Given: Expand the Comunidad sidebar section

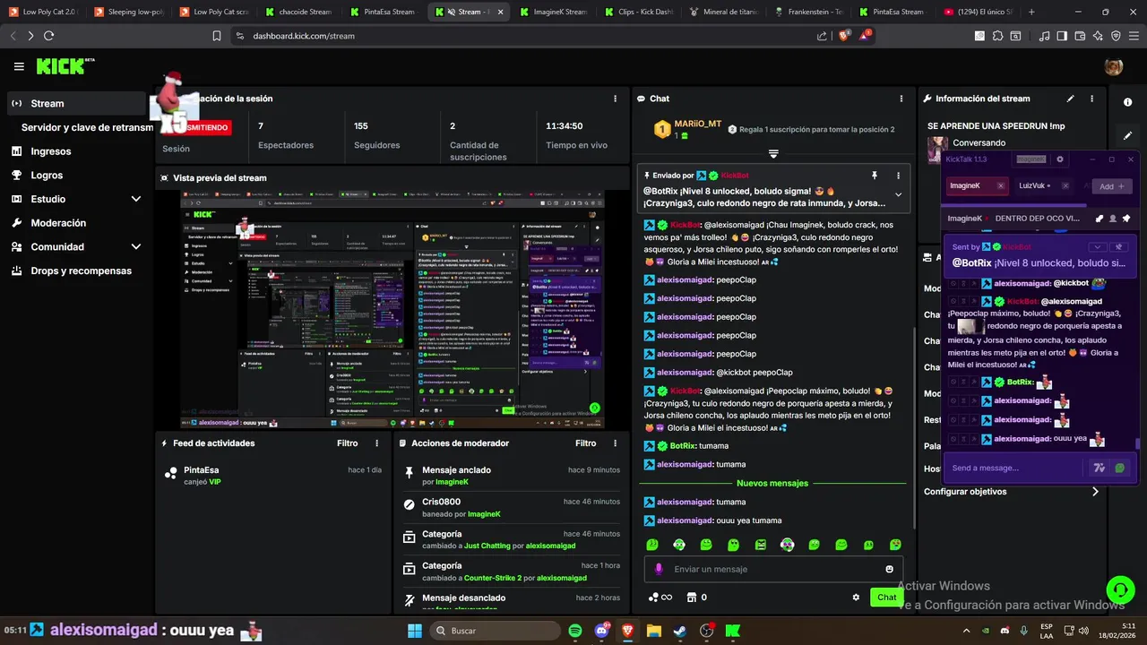Looking at the screenshot, I should 136,246.
